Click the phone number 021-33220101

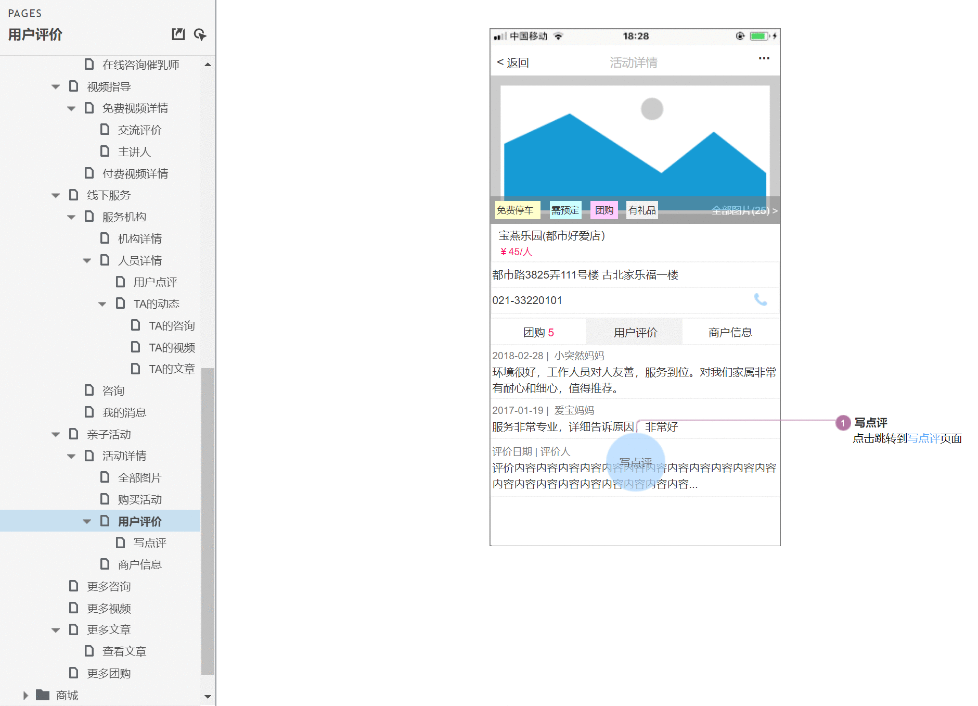(x=527, y=300)
